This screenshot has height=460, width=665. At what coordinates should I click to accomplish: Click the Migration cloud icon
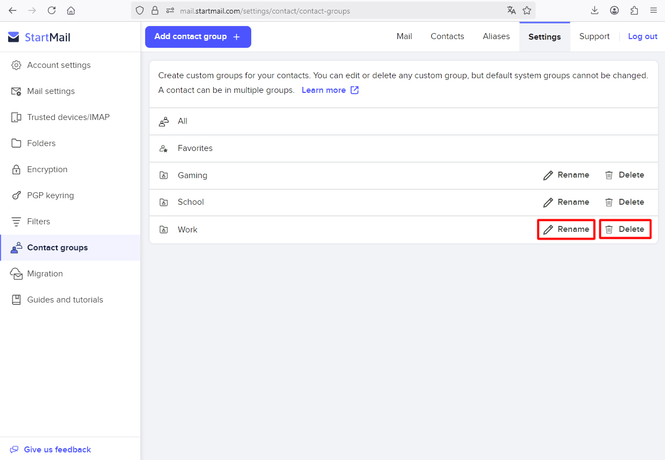(16, 274)
